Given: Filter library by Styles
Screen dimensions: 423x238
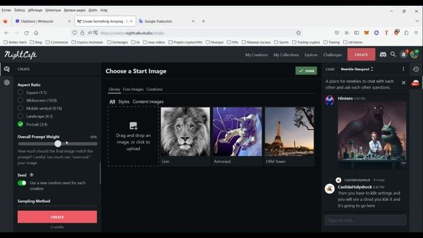Looking at the screenshot, I should point(124,102).
